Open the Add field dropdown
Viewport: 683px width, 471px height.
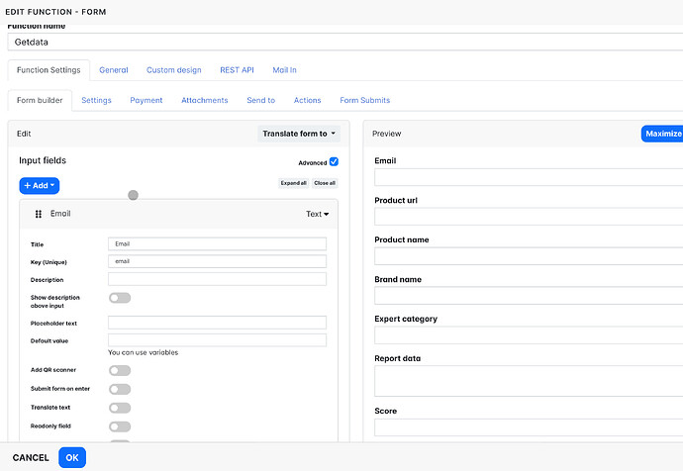click(x=40, y=186)
